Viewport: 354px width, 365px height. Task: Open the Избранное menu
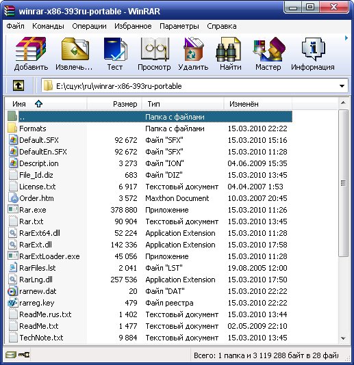coord(133,26)
